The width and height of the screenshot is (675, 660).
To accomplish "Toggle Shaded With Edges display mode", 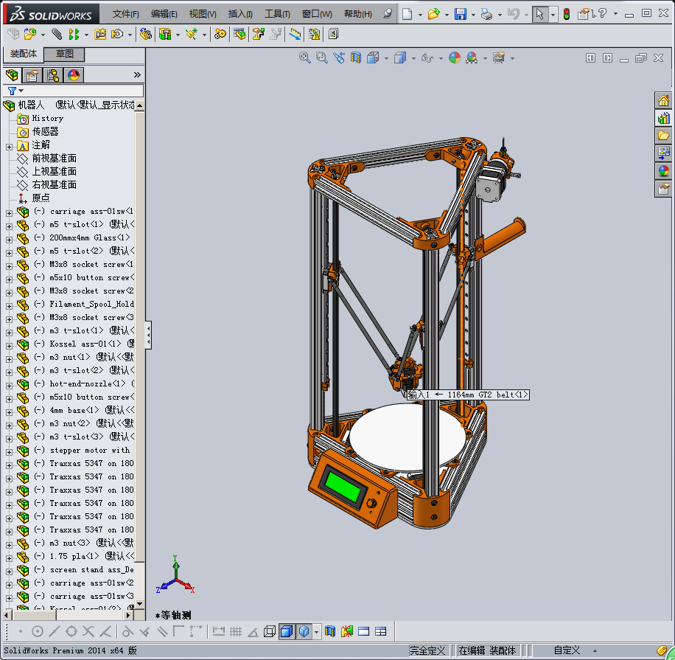I will [286, 631].
